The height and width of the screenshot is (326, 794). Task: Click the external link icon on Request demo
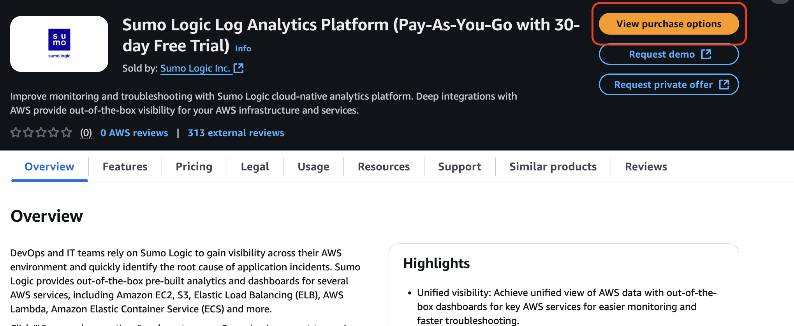706,54
